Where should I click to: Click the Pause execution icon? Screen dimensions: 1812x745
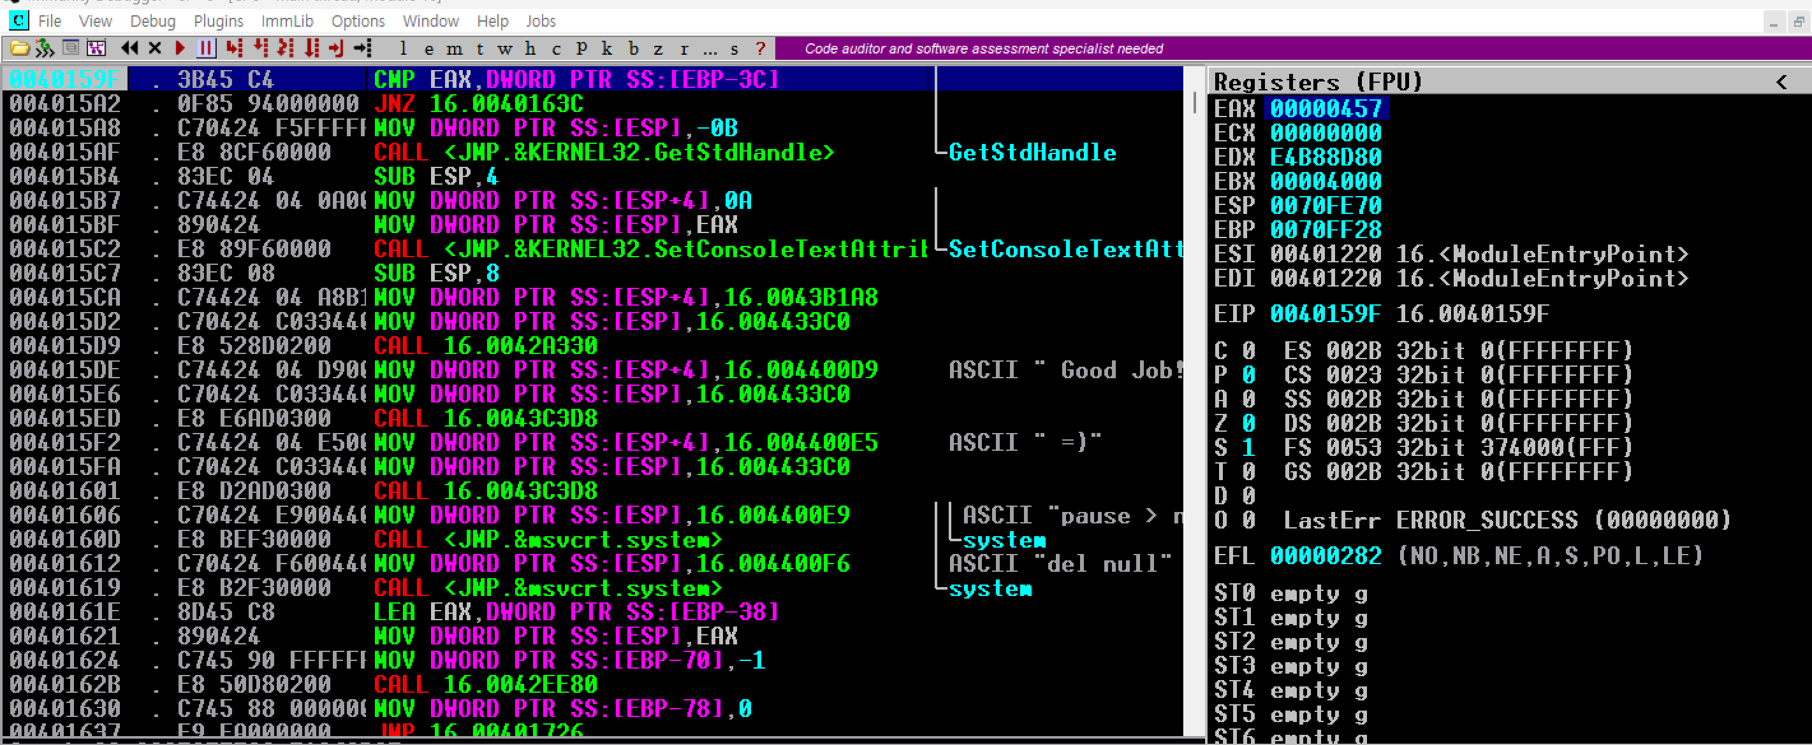click(205, 48)
